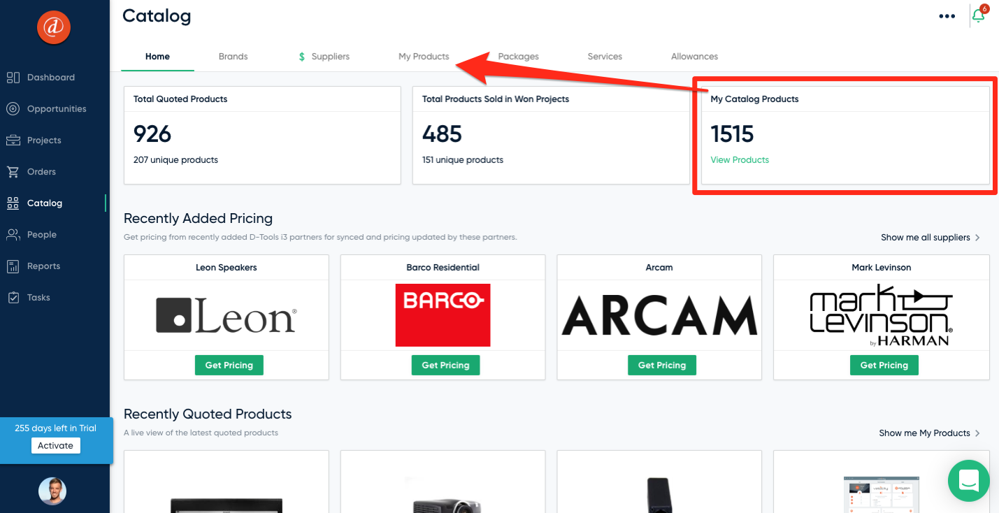Screen dimensions: 999x513
Task: Open the three-dot more options menu
Action: [947, 16]
